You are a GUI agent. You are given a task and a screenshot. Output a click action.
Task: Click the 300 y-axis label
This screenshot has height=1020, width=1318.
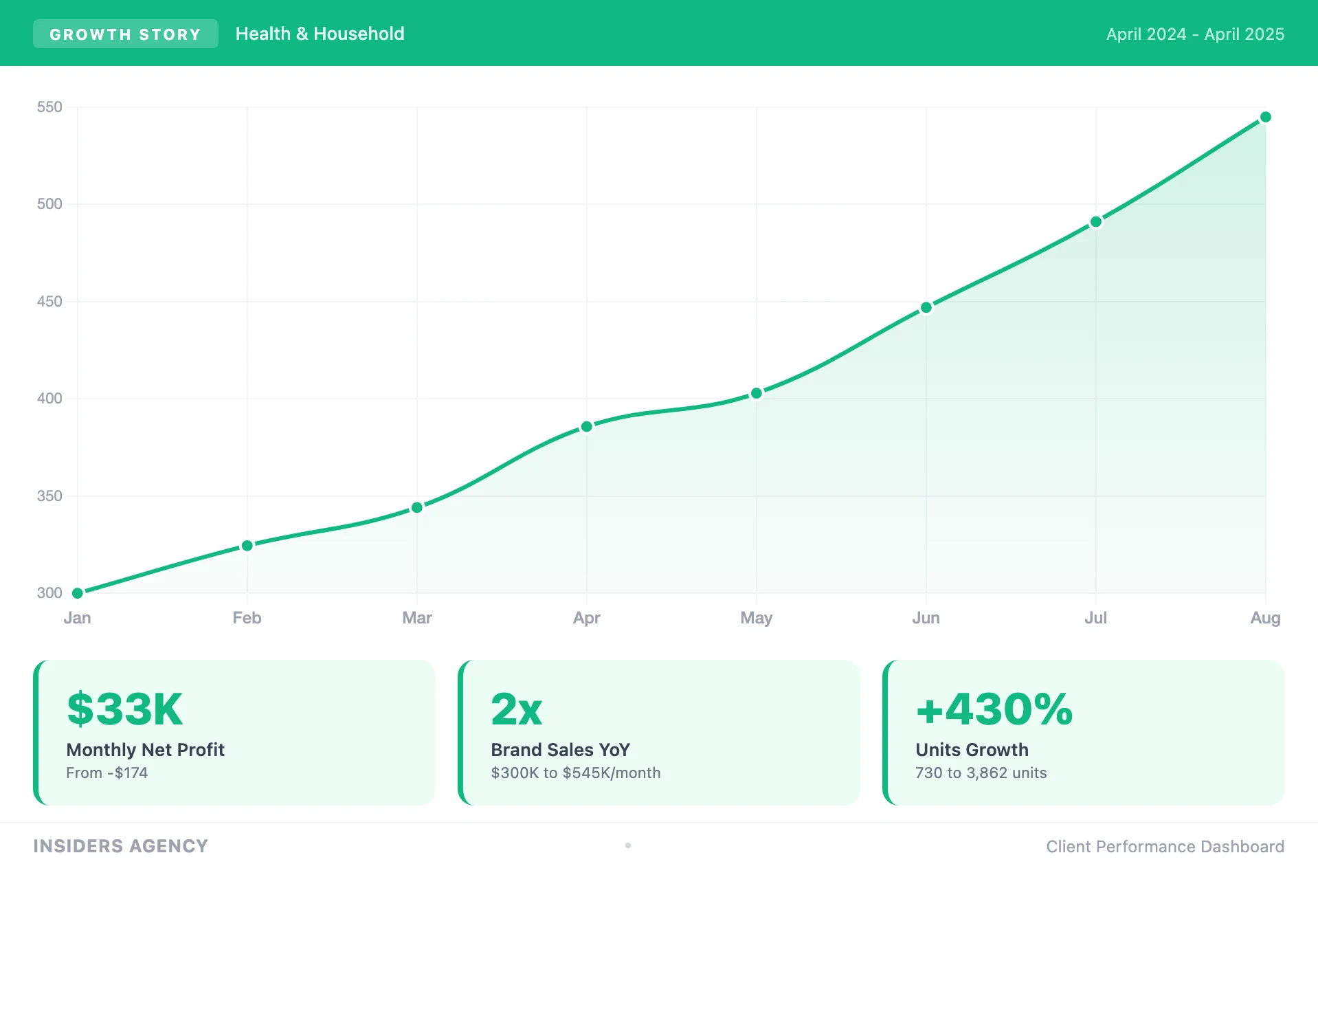49,592
